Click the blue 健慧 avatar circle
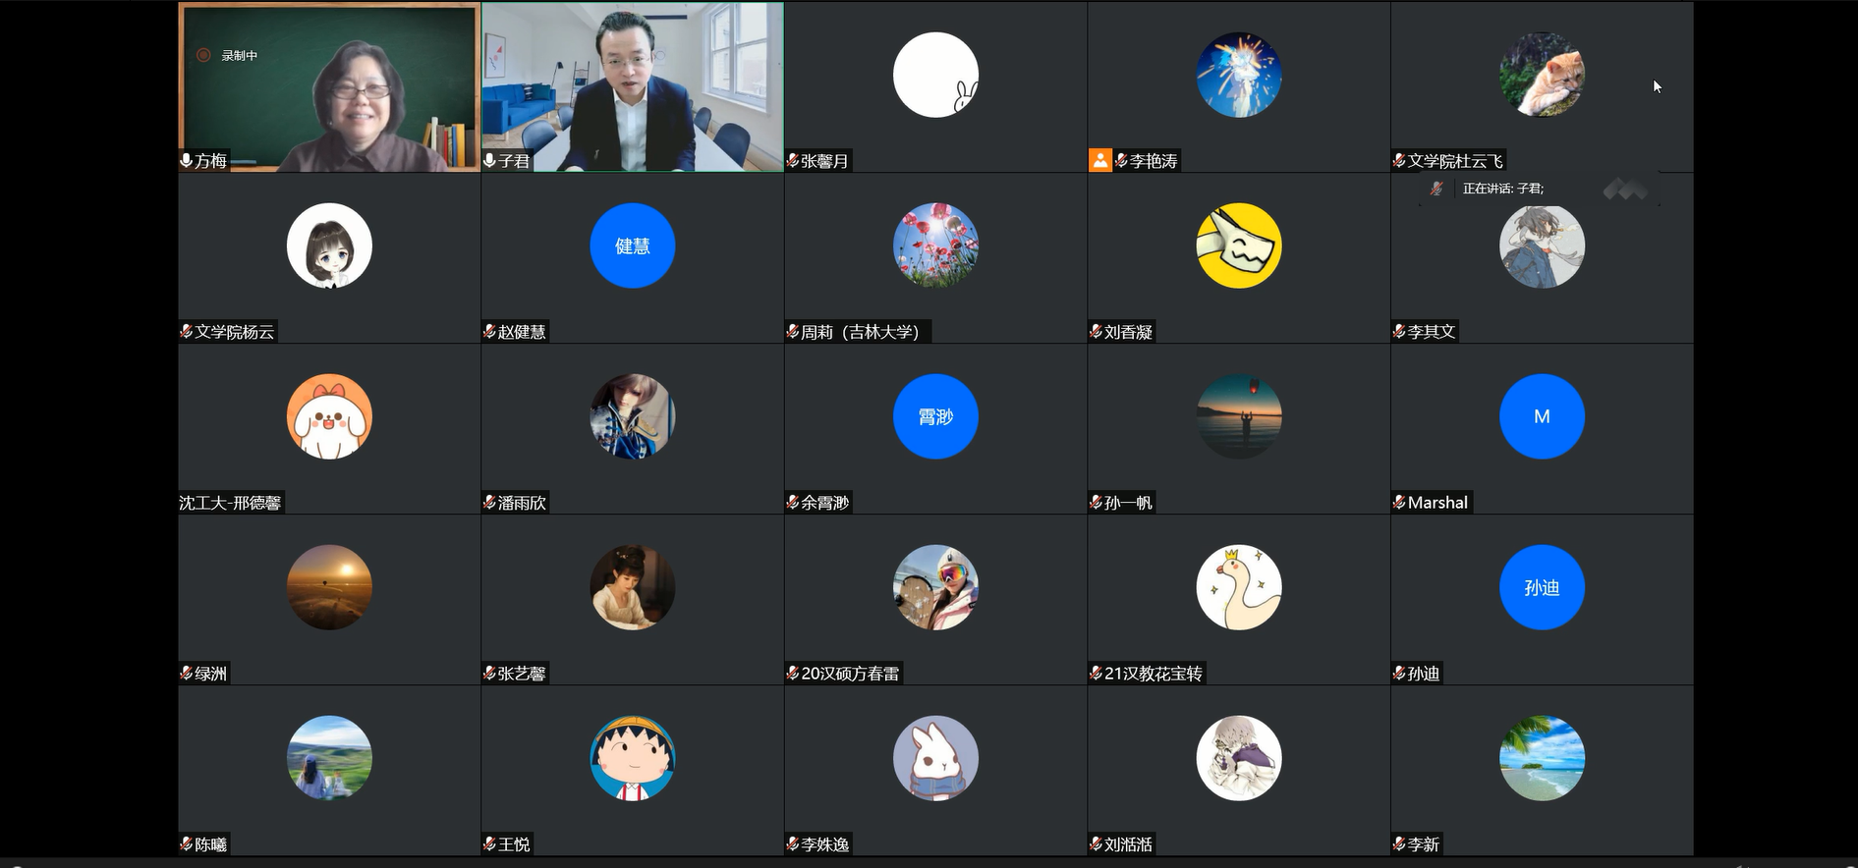 [632, 245]
